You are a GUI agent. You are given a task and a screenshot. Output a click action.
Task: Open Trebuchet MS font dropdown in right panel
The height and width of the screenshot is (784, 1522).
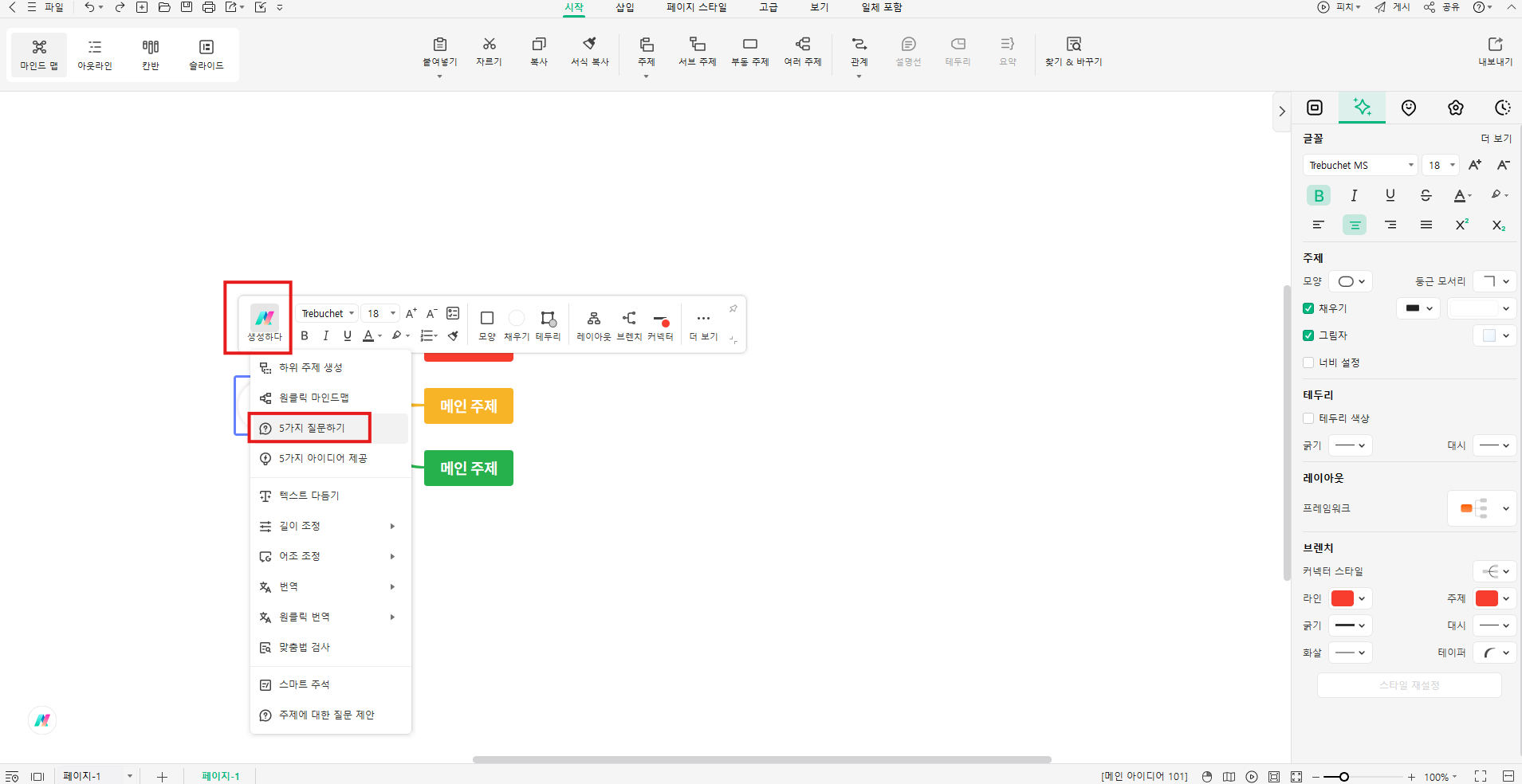[x=1360, y=165]
